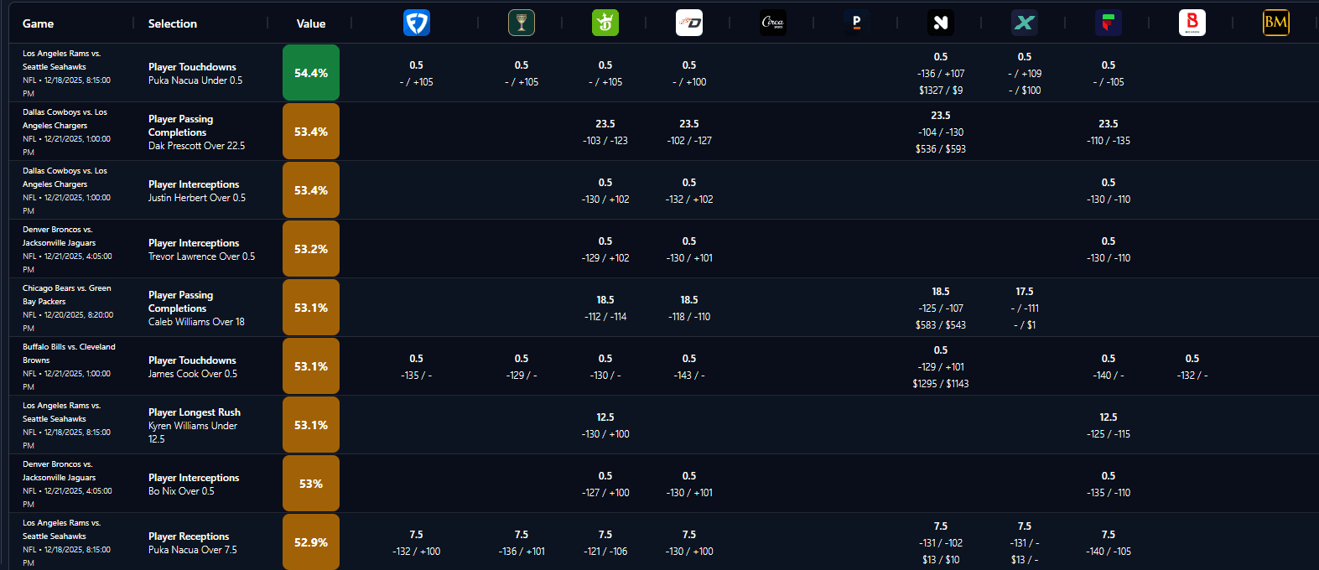Select Kyren Williams Under 12.5 longest rush
The height and width of the screenshot is (570, 1319).
point(193,432)
